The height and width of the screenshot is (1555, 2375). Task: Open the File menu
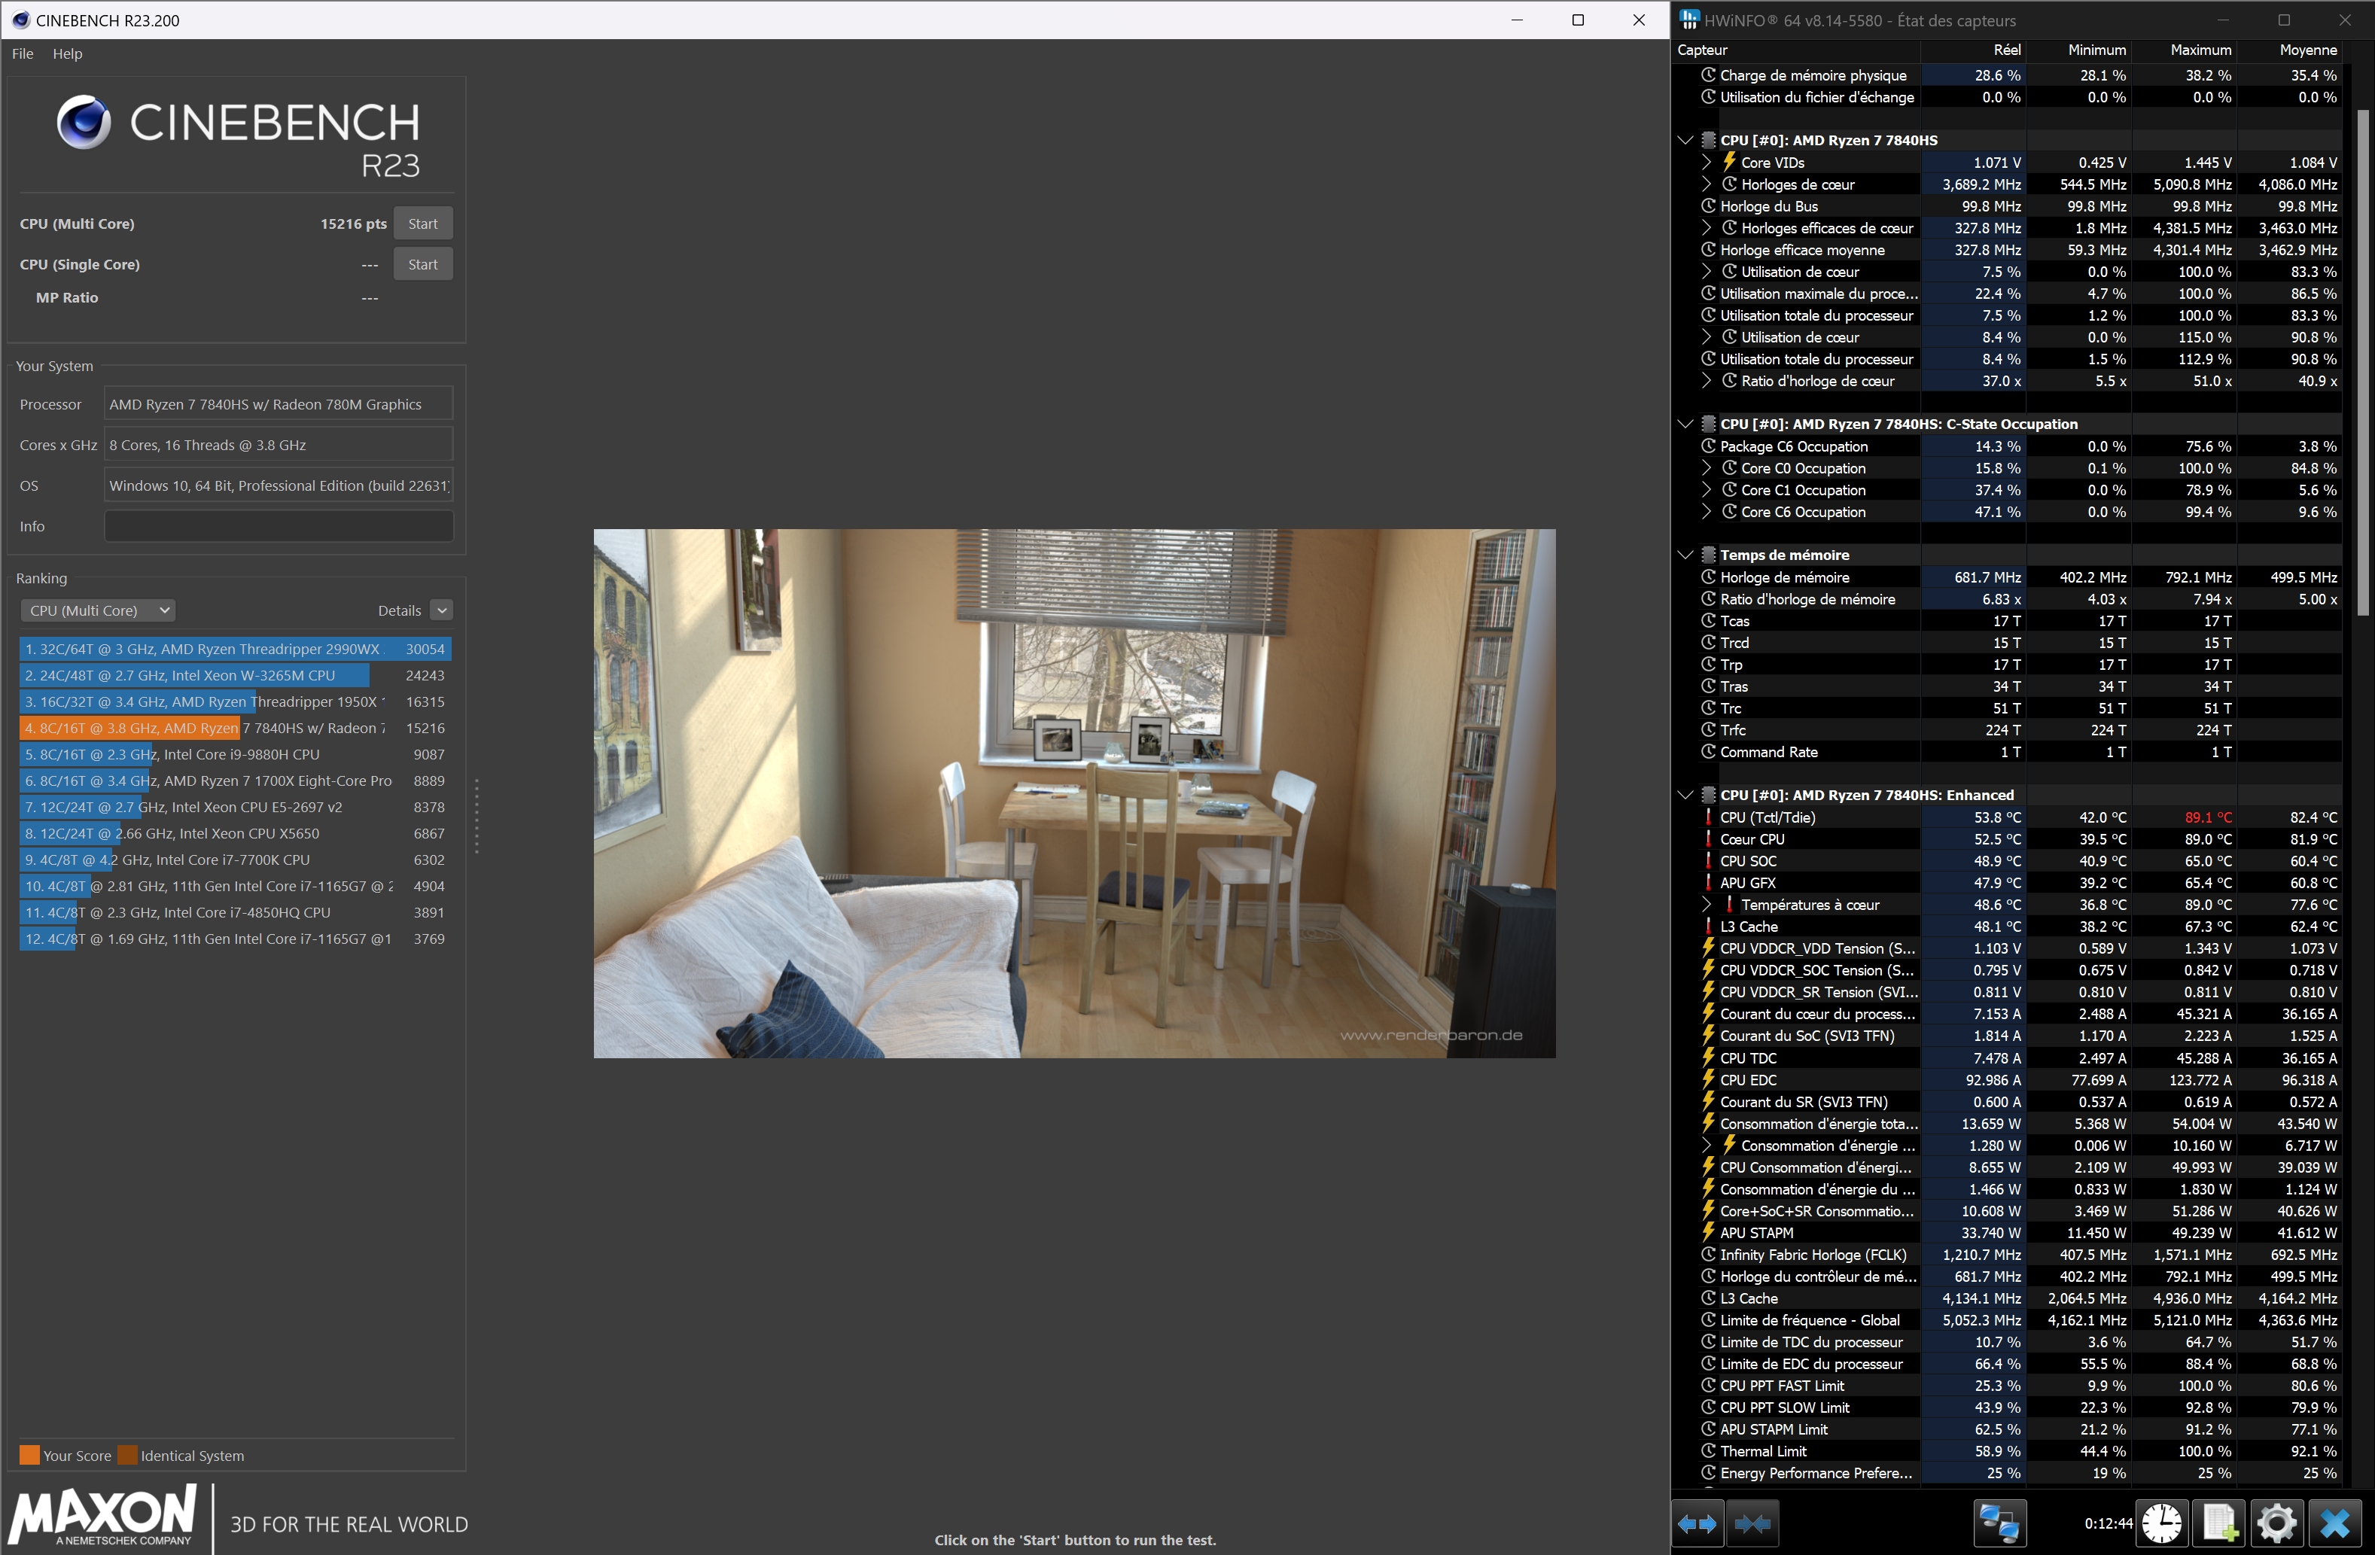tap(22, 54)
